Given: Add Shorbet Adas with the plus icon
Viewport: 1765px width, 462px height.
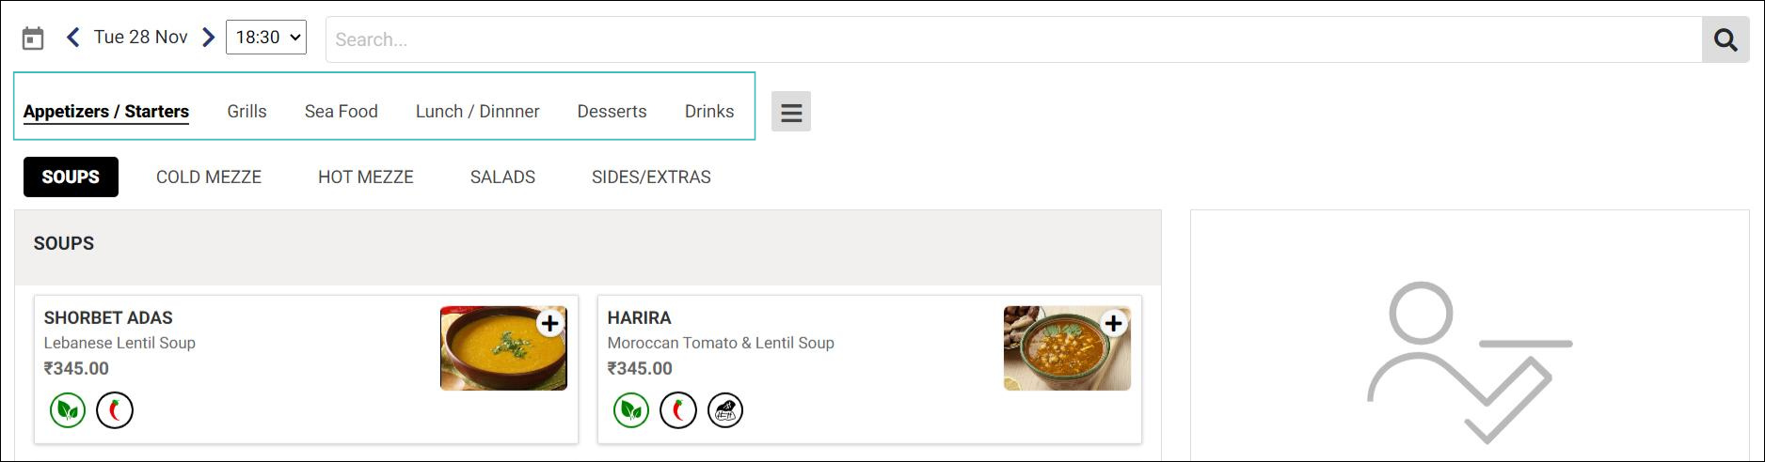Looking at the screenshot, I should 549,323.
